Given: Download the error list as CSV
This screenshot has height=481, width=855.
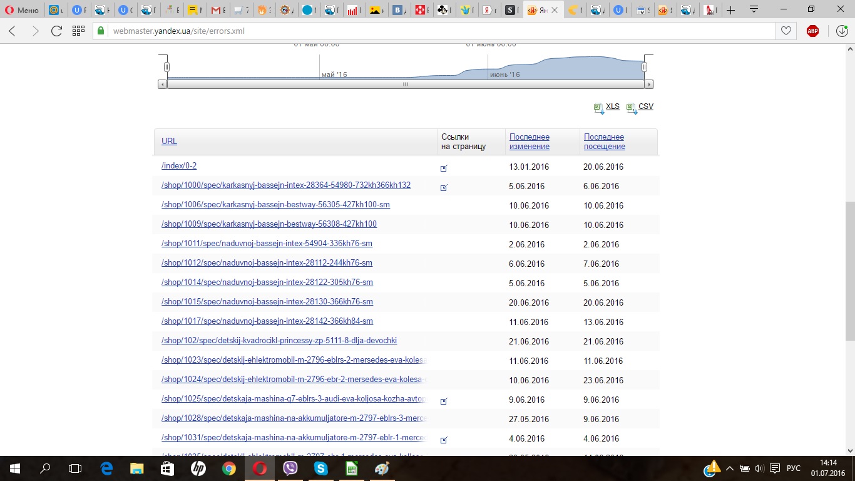Looking at the screenshot, I should click(x=645, y=106).
